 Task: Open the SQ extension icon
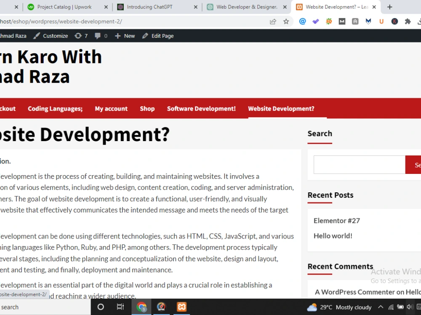329,21
